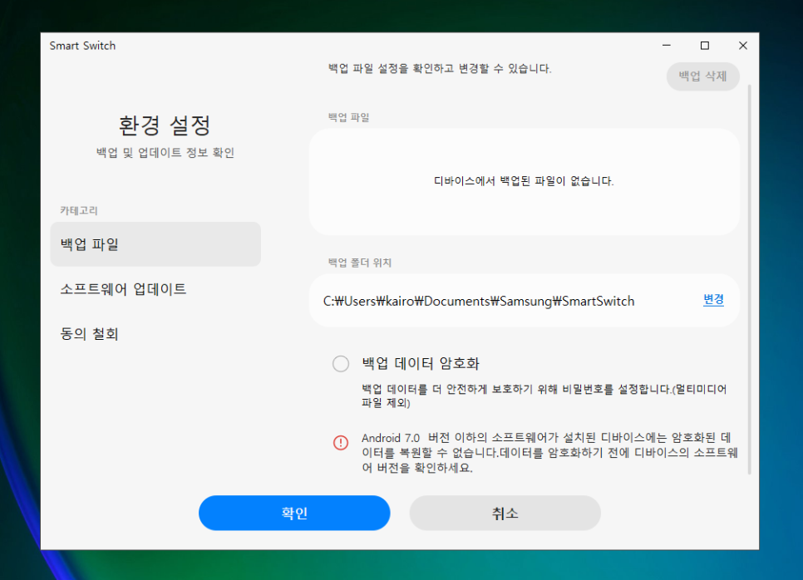The width and height of the screenshot is (803, 580).
Task: Click the Android 7.0 warning text
Action: point(549,453)
